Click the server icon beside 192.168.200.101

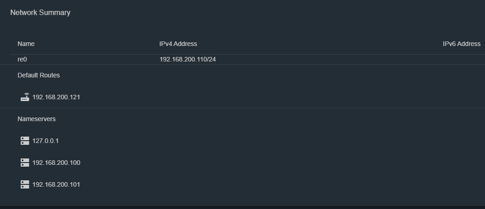(x=25, y=185)
